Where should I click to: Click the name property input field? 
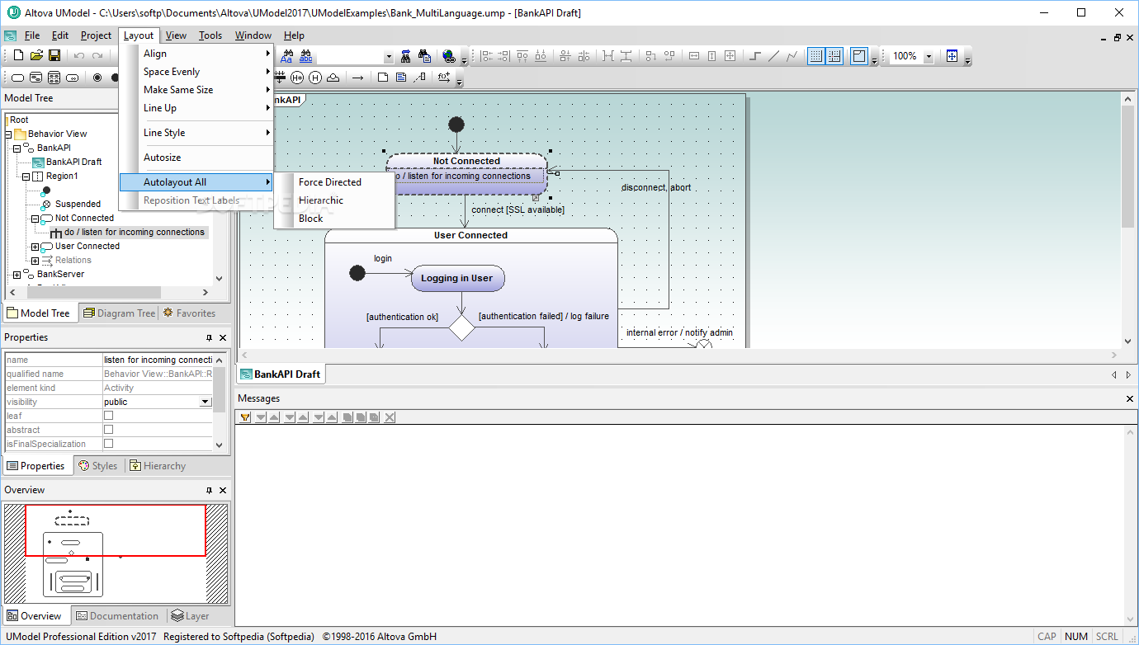coord(158,360)
